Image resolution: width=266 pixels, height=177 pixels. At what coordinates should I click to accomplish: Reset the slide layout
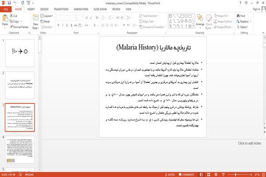45,21
